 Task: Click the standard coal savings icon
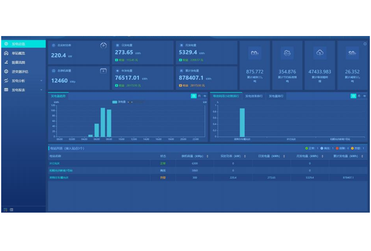tap(287, 53)
